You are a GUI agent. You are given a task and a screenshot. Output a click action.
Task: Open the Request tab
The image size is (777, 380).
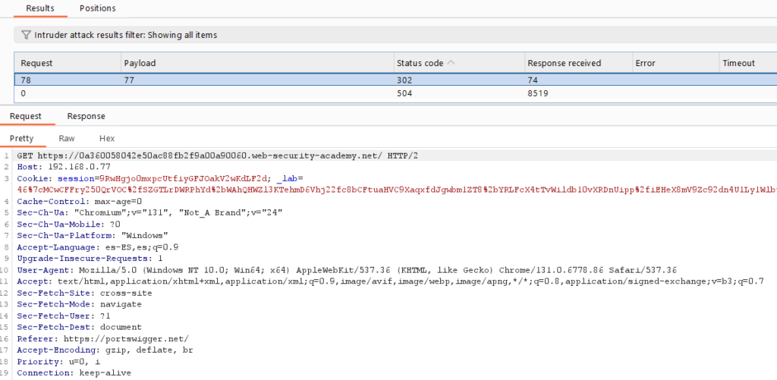[x=26, y=117]
